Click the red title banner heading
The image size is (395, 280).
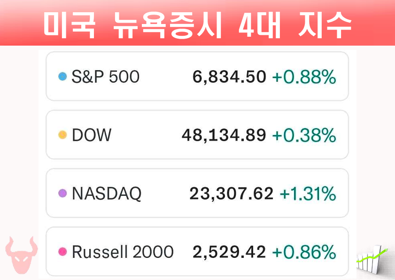tap(197, 24)
